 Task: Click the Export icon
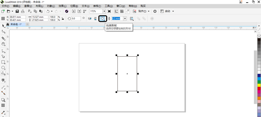79,11
